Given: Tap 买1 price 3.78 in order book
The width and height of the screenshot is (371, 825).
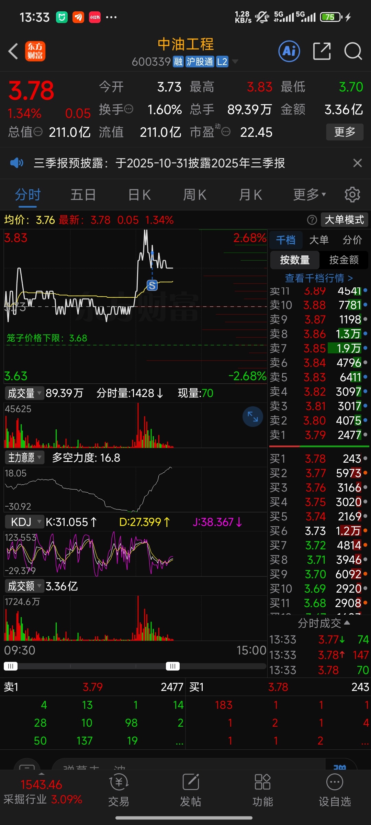Looking at the screenshot, I should [315, 459].
